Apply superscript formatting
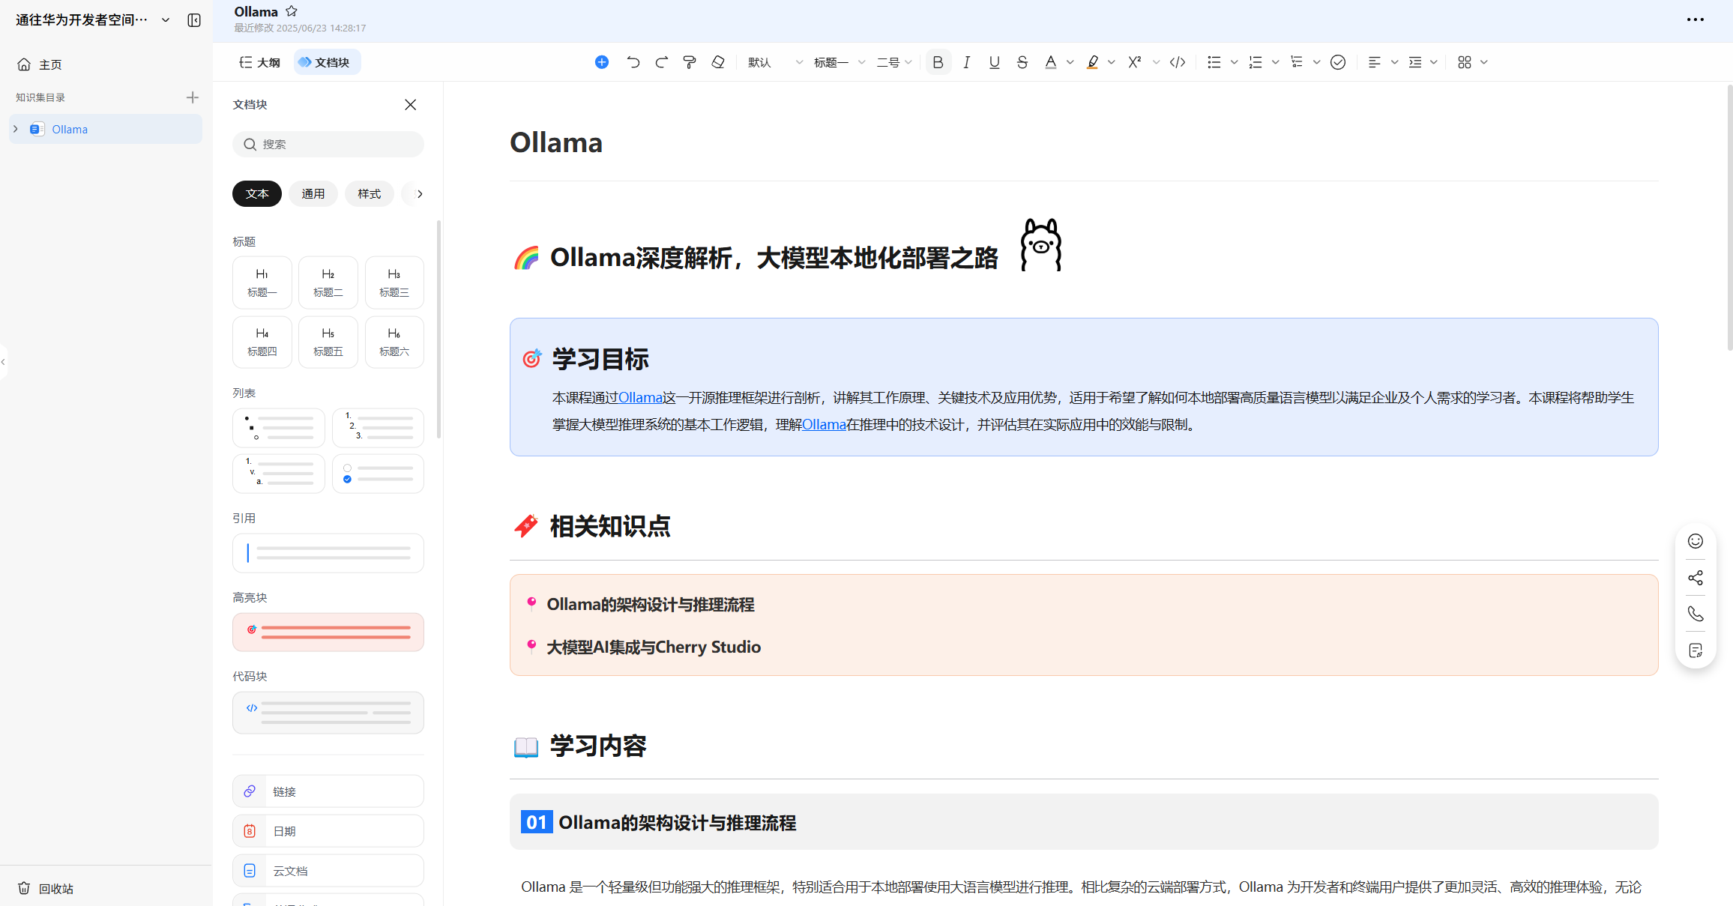Image resolution: width=1733 pixels, height=906 pixels. (1135, 62)
